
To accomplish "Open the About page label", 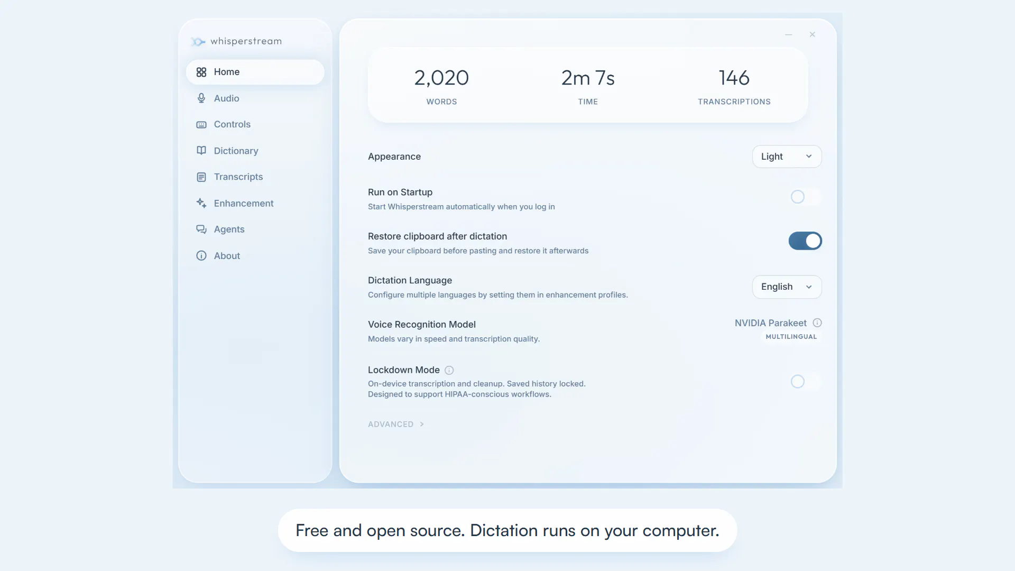I will point(227,256).
